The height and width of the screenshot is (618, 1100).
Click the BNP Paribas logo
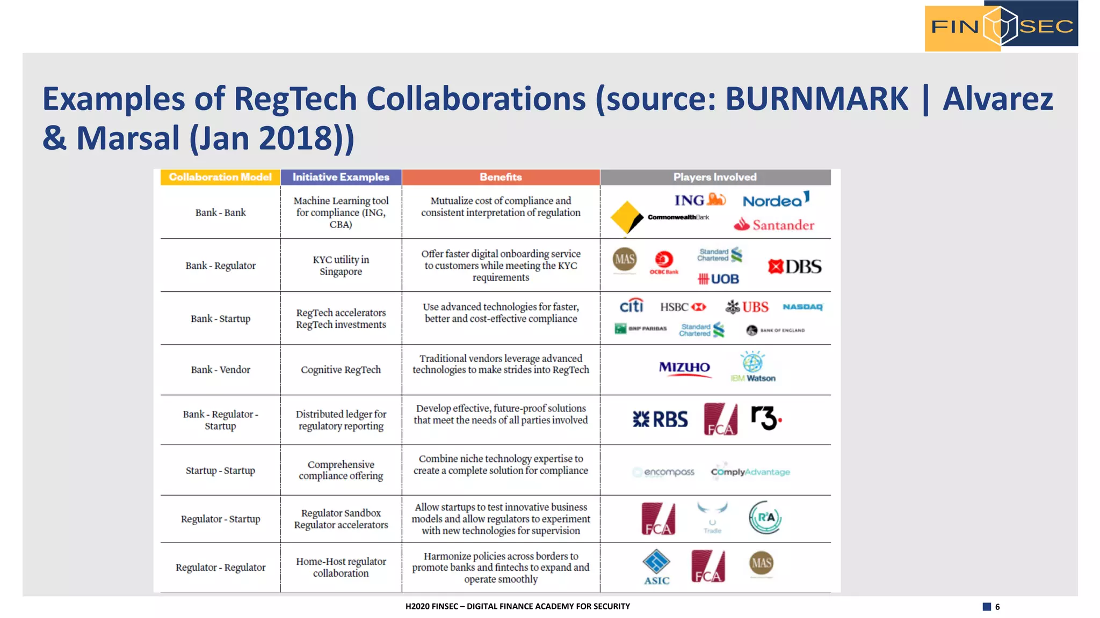(640, 328)
